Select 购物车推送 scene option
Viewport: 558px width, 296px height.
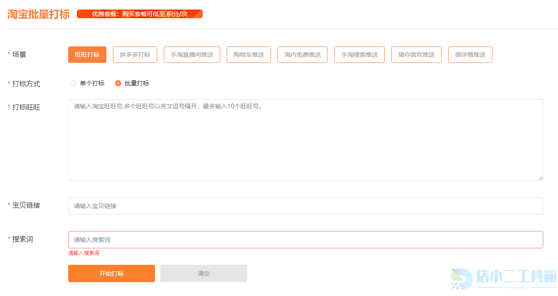(x=249, y=55)
